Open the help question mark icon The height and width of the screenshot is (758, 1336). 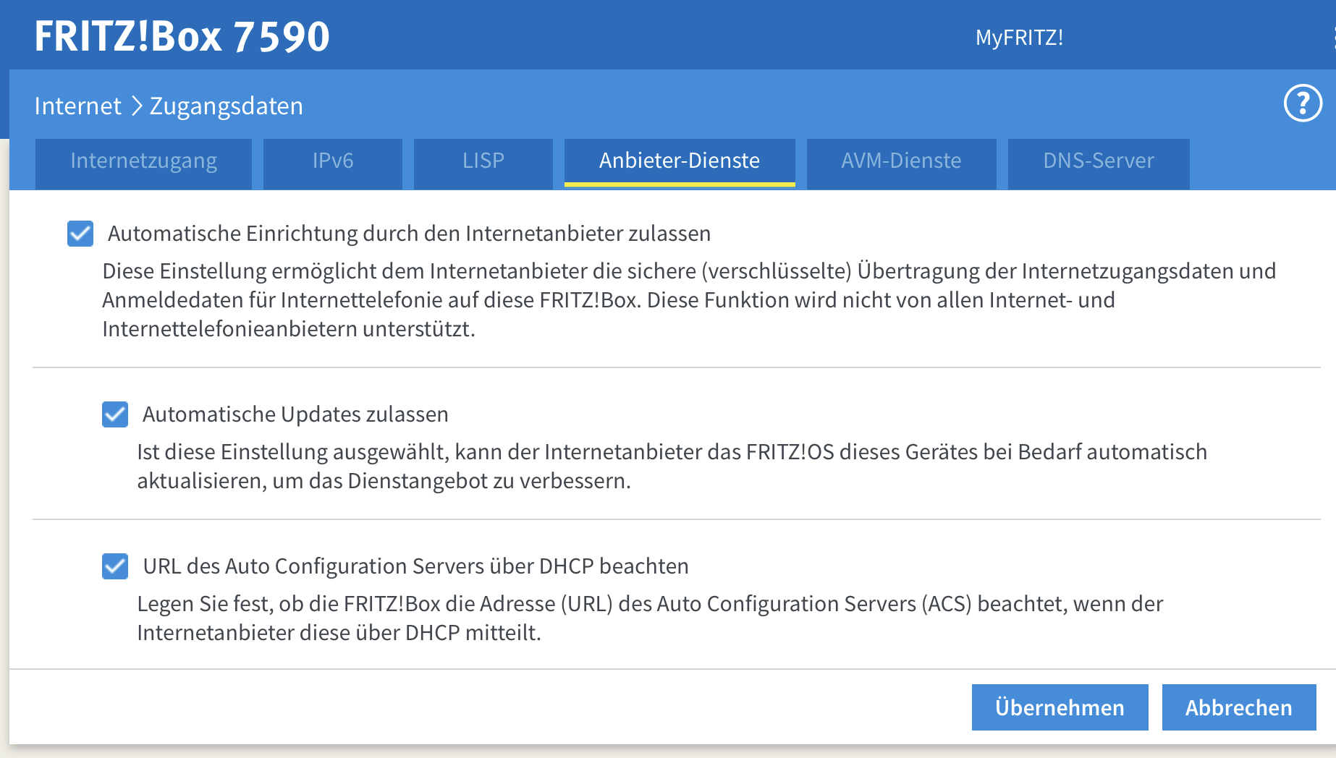coord(1303,104)
